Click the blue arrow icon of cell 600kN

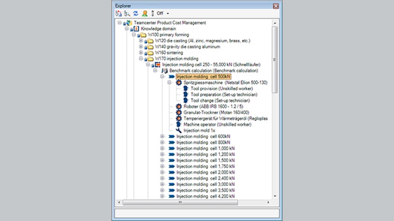click(172, 137)
